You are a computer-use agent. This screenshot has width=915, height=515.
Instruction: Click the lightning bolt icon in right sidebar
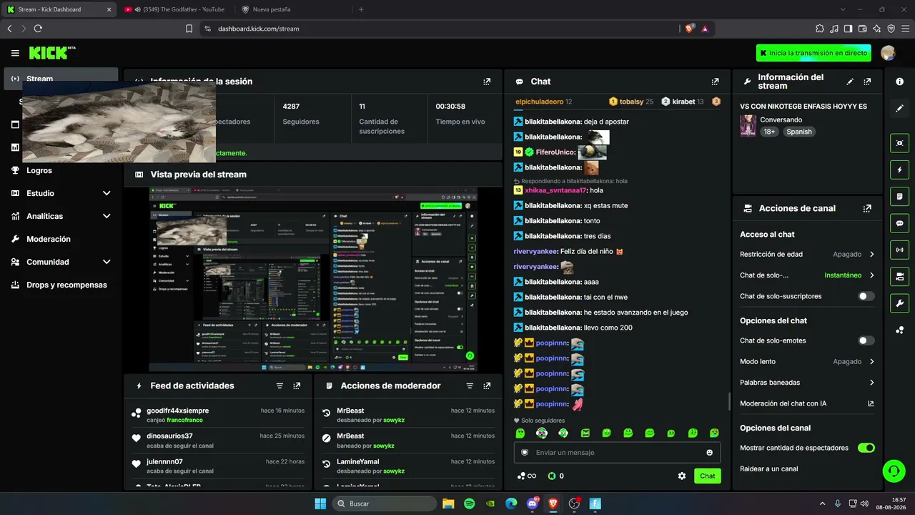pos(900,170)
